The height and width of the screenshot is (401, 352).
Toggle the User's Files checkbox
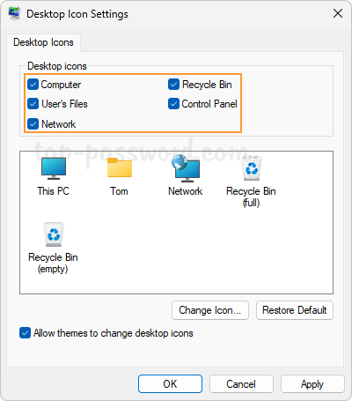pos(33,104)
